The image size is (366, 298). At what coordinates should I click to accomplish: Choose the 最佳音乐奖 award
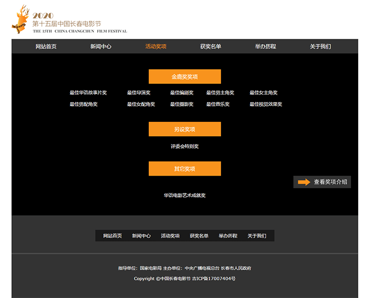pyautogui.click(x=218, y=104)
